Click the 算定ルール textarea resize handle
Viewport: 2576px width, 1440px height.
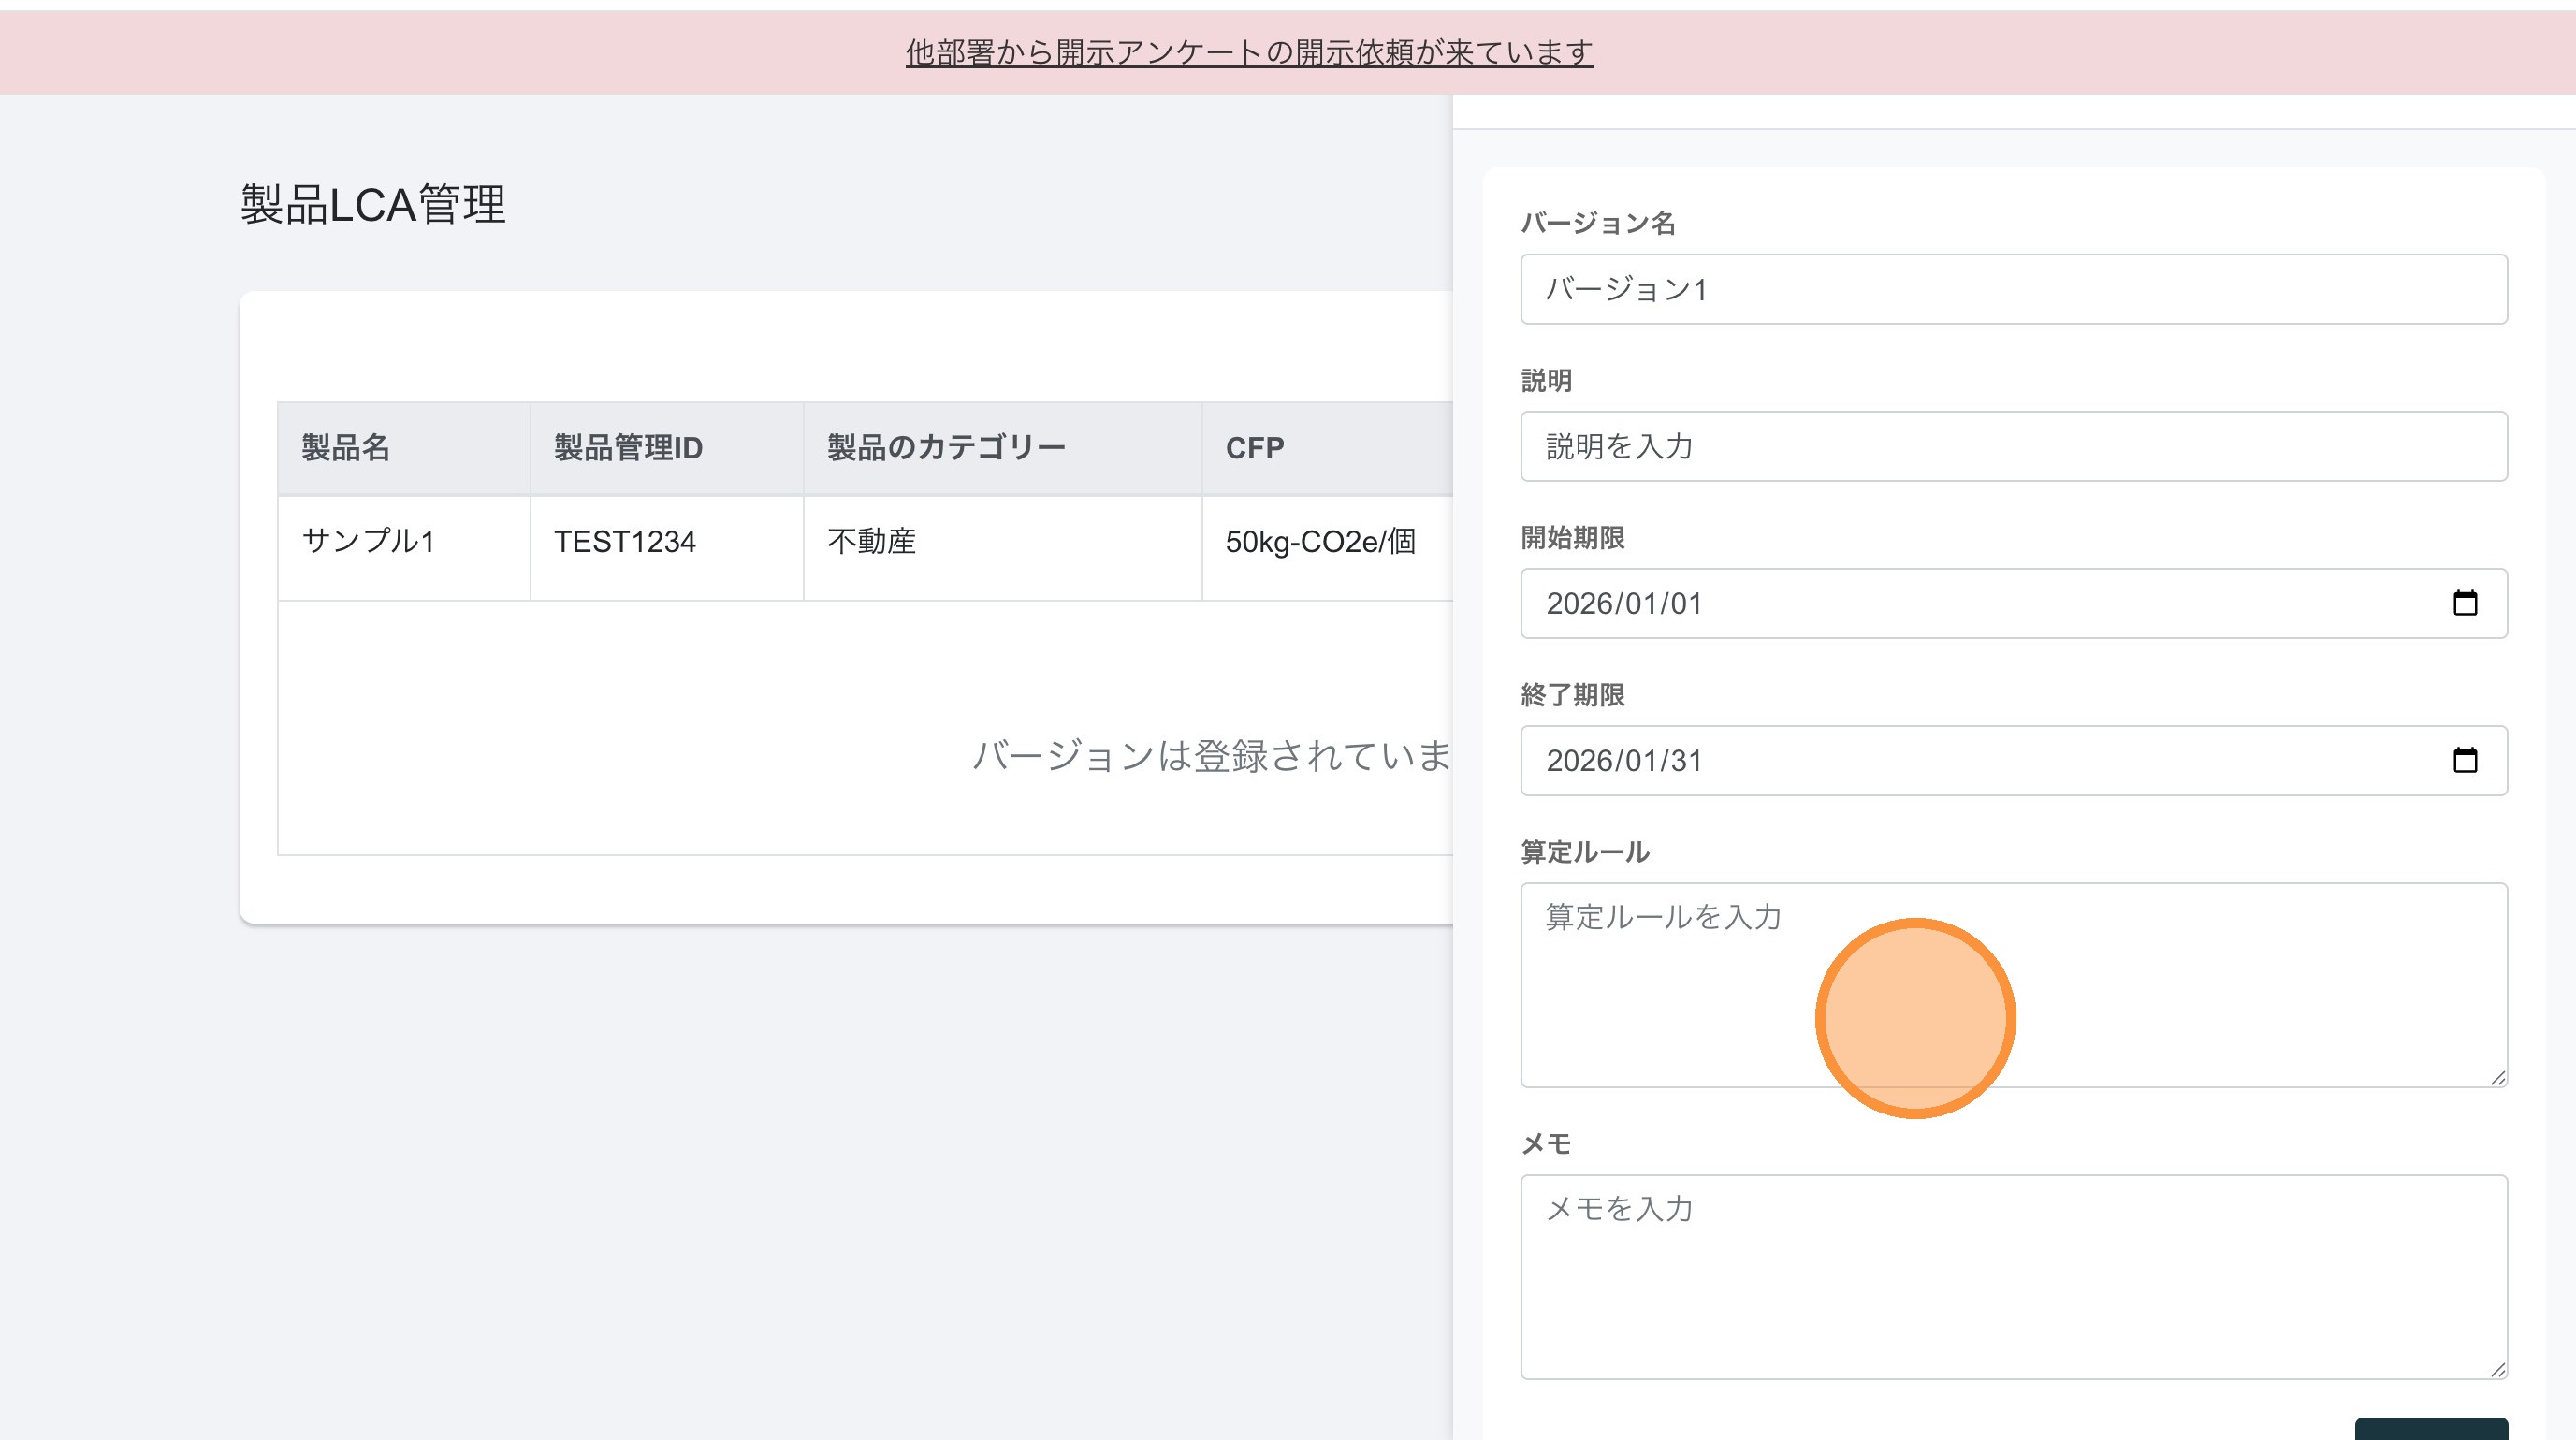pos(2497,1077)
